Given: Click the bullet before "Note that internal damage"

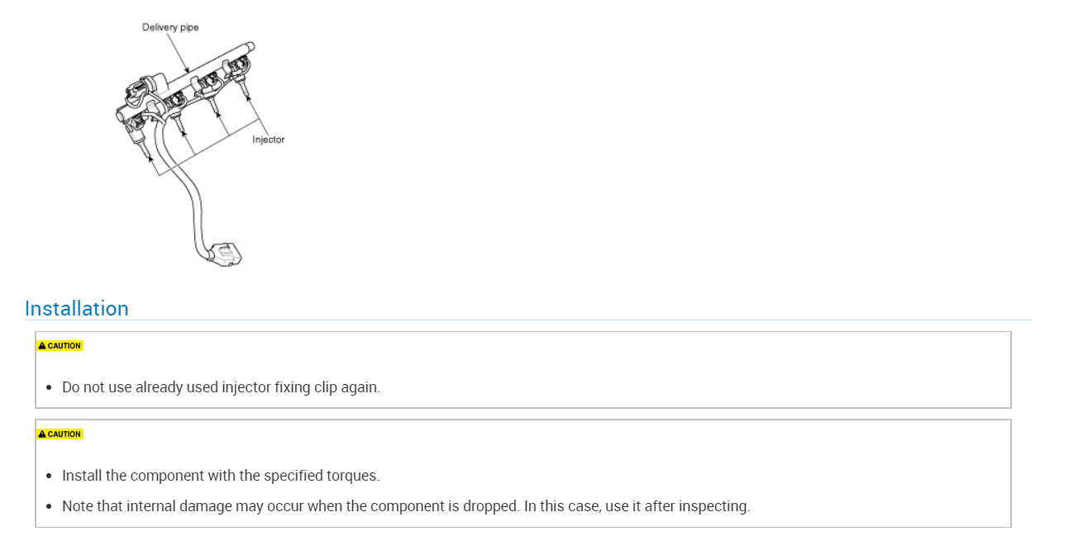Looking at the screenshot, I should tap(50, 506).
